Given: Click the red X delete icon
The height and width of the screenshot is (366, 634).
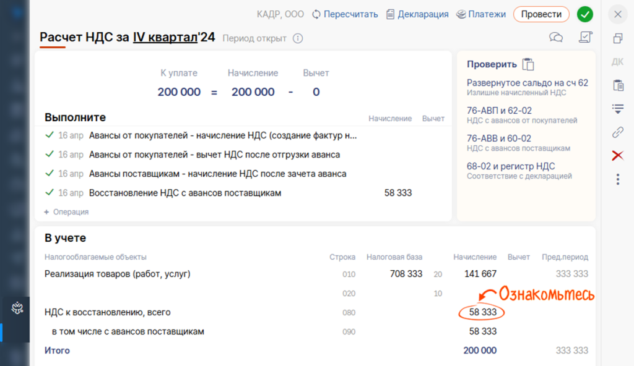Looking at the screenshot, I should tap(617, 155).
